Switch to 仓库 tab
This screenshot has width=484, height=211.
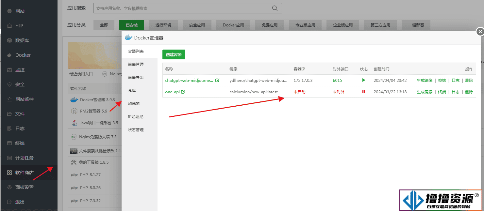[140, 91]
